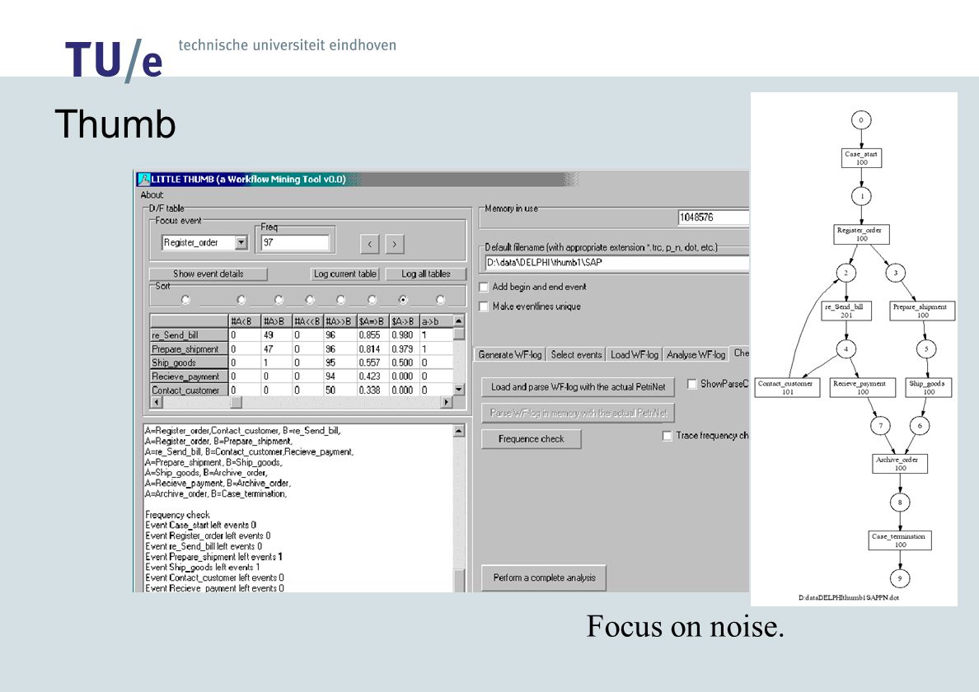Screen dimensions: 979x692
Task: Open the About menu
Action: 152,194
